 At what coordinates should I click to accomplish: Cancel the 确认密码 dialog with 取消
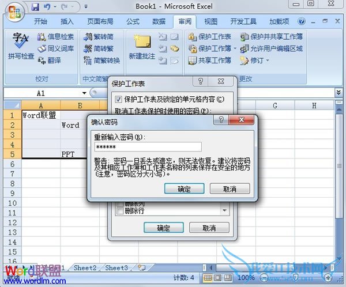point(230,189)
